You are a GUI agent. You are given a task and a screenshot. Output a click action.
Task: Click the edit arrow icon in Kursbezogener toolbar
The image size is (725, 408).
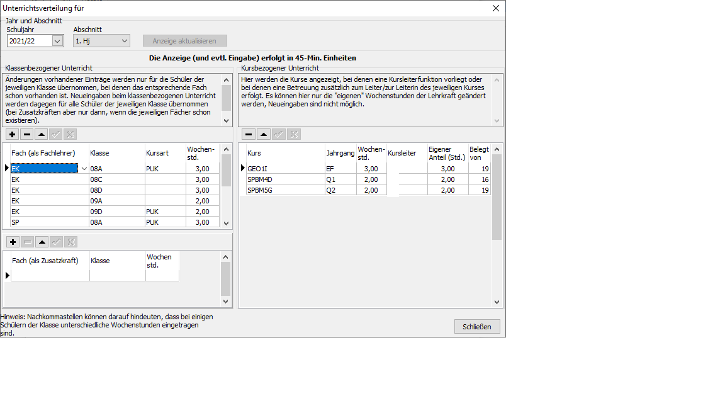click(263, 134)
